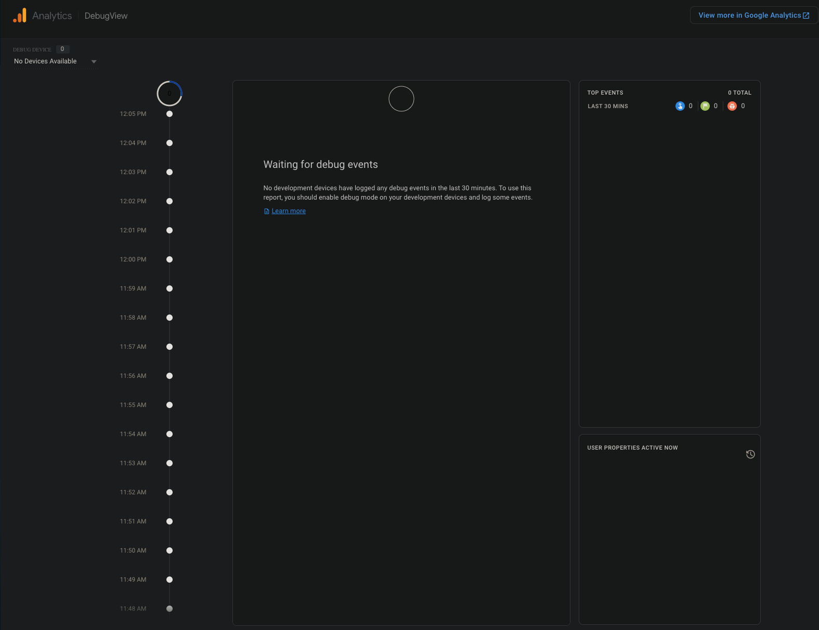Click the LAST 30 MINS label
Image resolution: width=819 pixels, height=630 pixels.
[x=608, y=106]
